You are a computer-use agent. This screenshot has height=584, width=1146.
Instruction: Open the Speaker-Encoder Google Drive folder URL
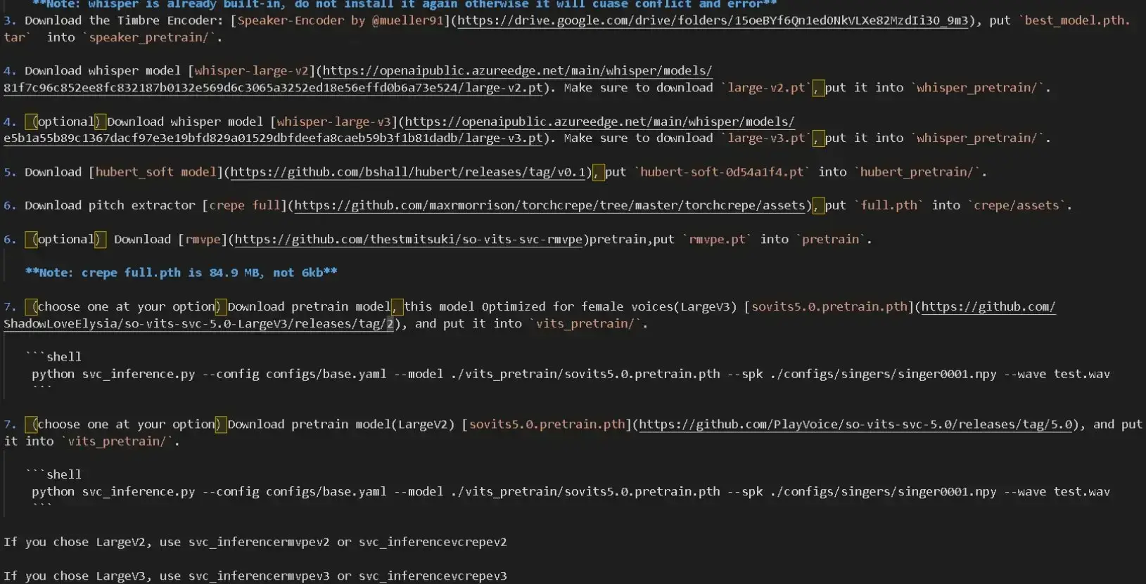tap(713, 20)
